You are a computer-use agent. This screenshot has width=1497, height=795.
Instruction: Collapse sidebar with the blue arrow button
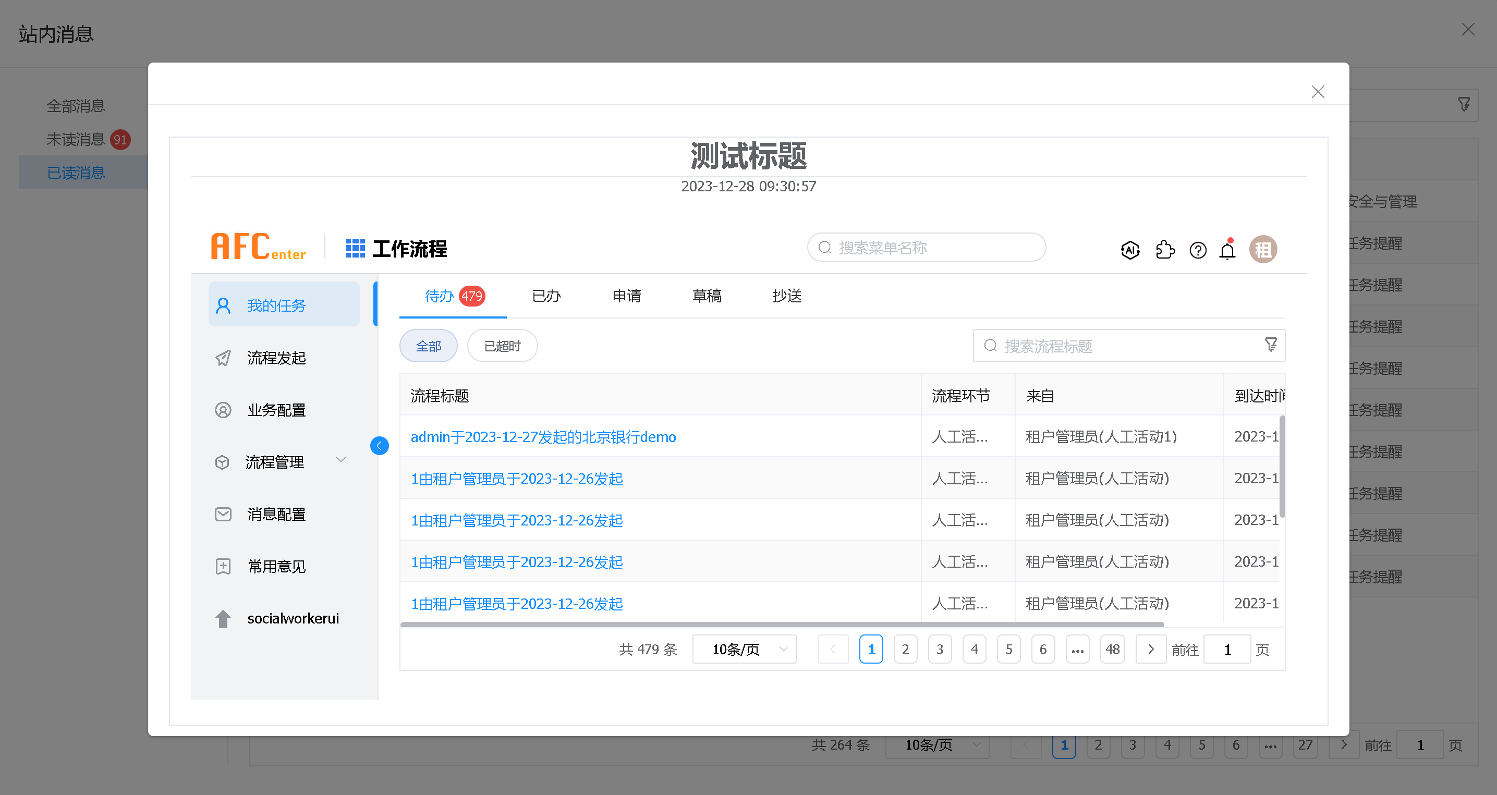380,446
